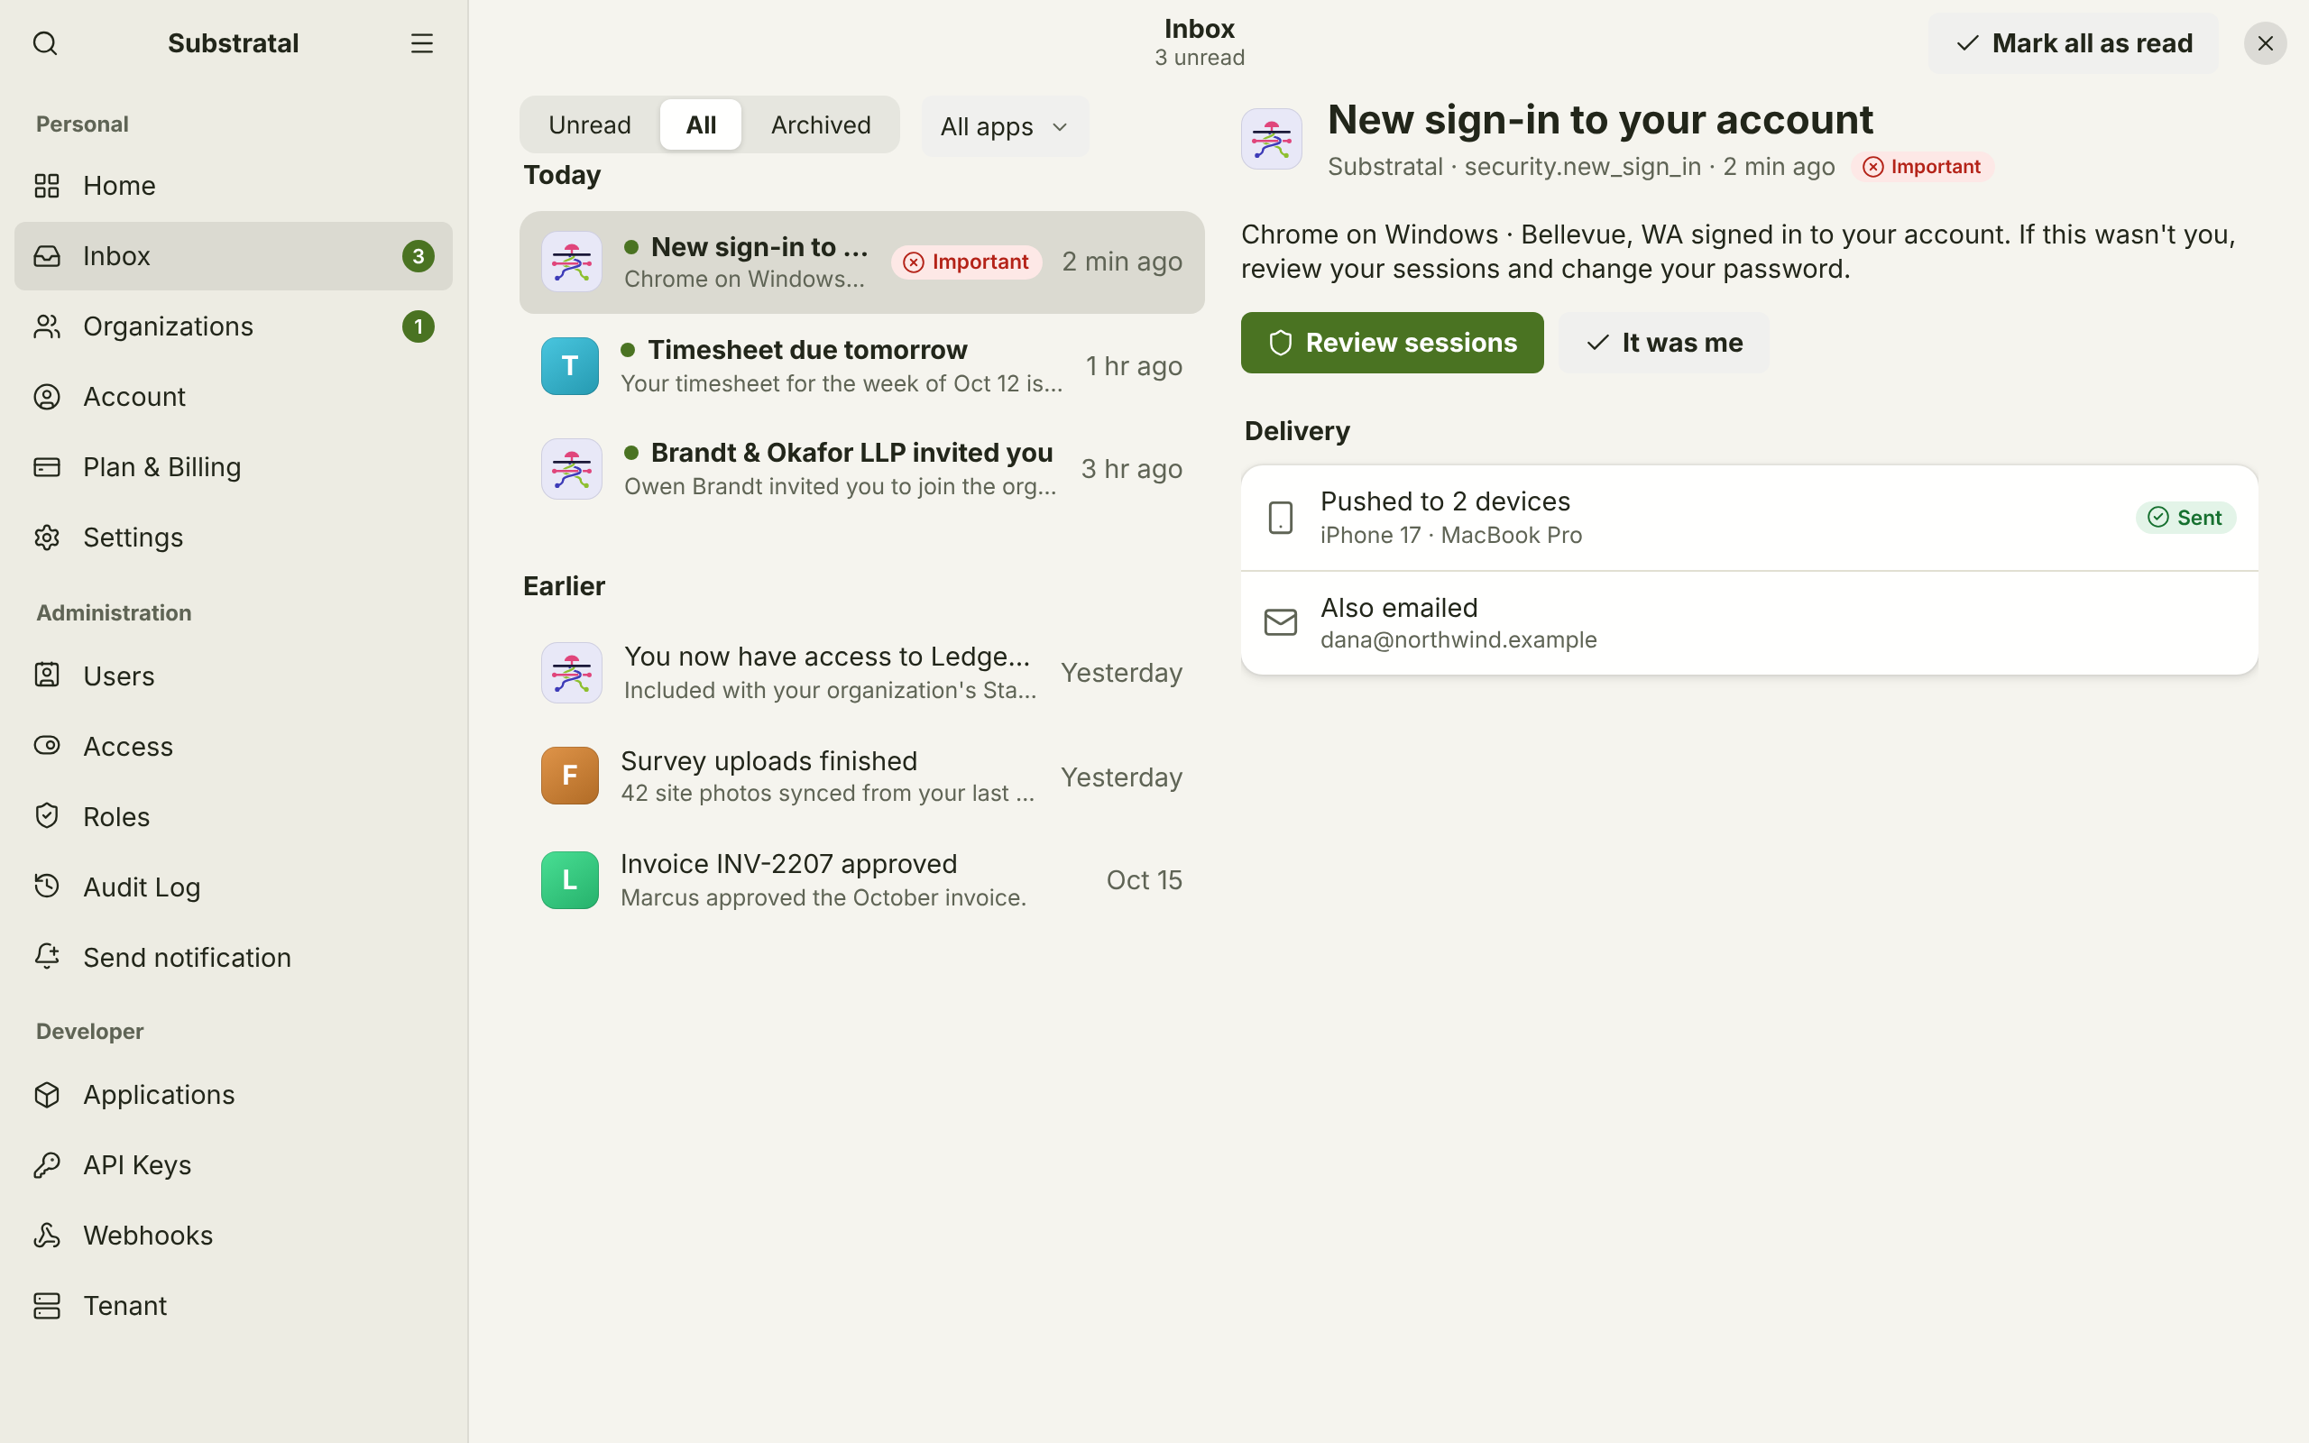Image resolution: width=2309 pixels, height=1443 pixels.
Task: Select the All tab
Action: click(x=700, y=125)
